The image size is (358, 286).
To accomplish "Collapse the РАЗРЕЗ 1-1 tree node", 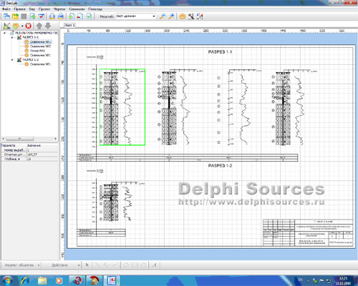I will click(12, 37).
